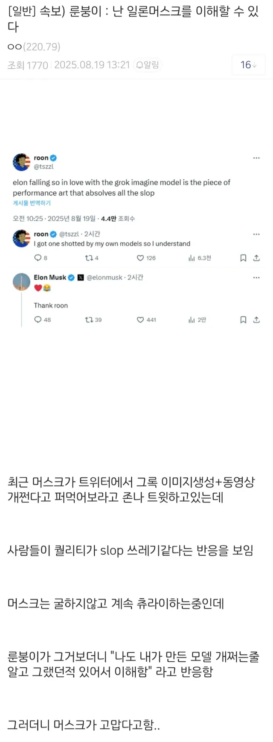This screenshot has height=742, width=273.
Task: Click Elon Musk's profile picture
Action: tap(21, 282)
